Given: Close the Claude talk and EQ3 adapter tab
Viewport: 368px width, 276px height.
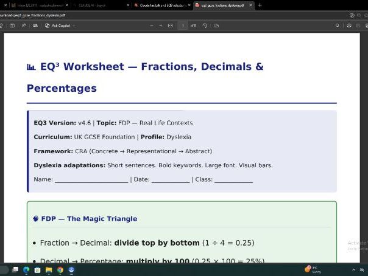Looking at the screenshot, I should tap(189, 5).
